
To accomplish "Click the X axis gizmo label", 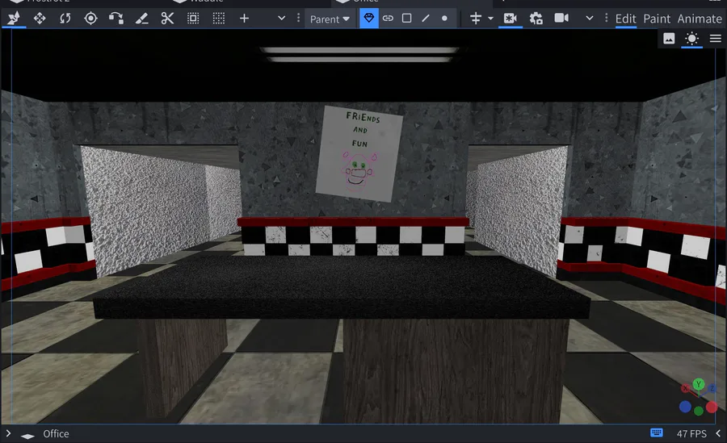I will pos(685,388).
